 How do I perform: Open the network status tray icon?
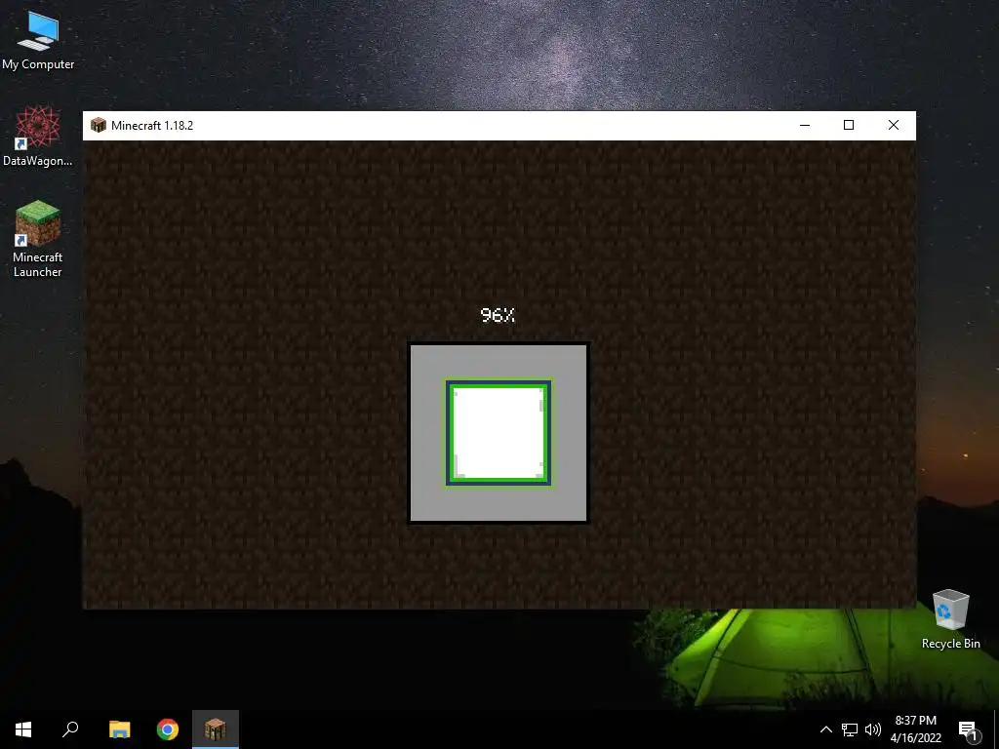click(x=850, y=729)
